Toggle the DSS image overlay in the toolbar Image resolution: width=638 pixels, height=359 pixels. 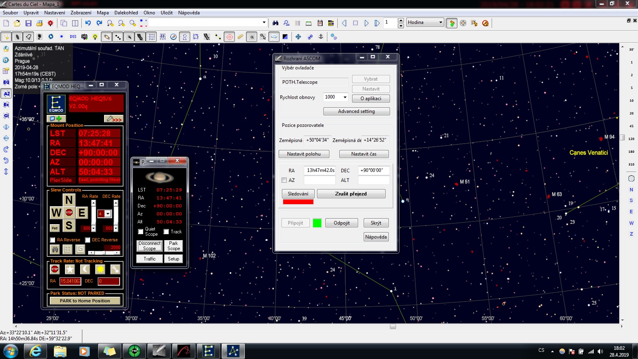73,36
